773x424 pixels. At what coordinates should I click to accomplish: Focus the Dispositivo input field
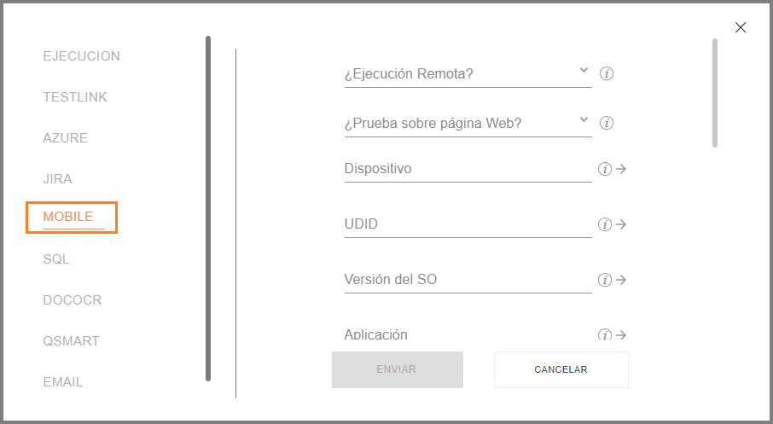click(468, 169)
